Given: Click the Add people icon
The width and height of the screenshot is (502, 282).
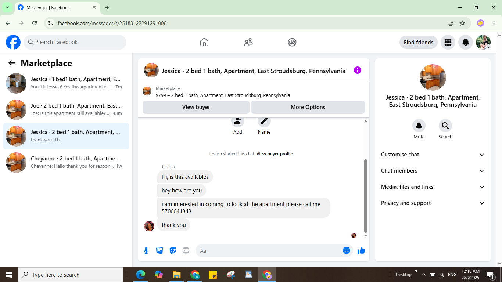Looking at the screenshot, I should pos(238,121).
